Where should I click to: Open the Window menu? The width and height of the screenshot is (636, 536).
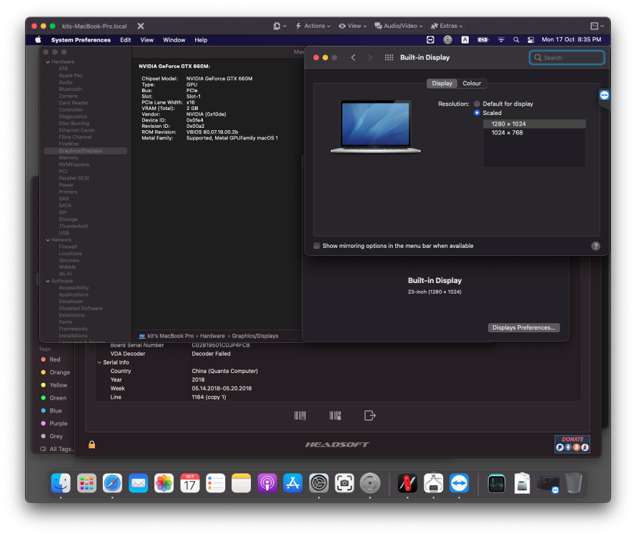[x=174, y=40]
